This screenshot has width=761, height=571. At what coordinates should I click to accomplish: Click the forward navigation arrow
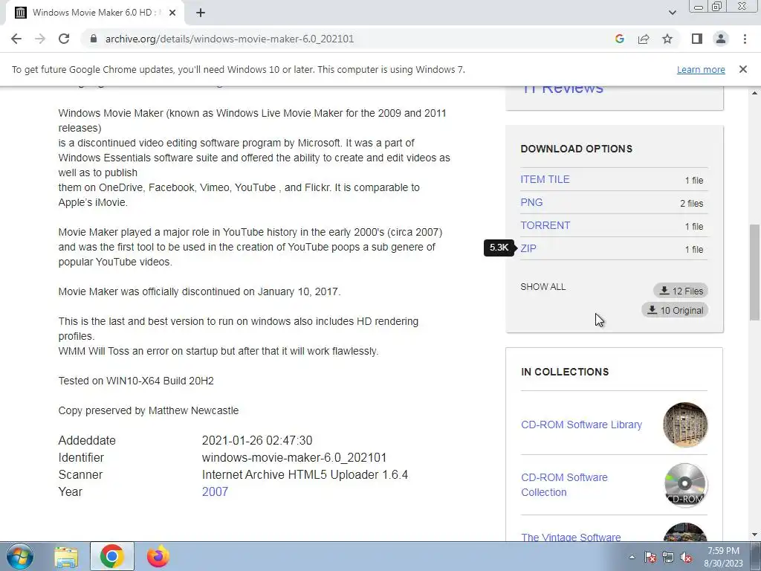tap(40, 39)
